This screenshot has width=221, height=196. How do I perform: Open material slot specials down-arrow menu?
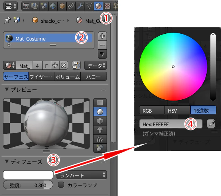click(x=102, y=54)
